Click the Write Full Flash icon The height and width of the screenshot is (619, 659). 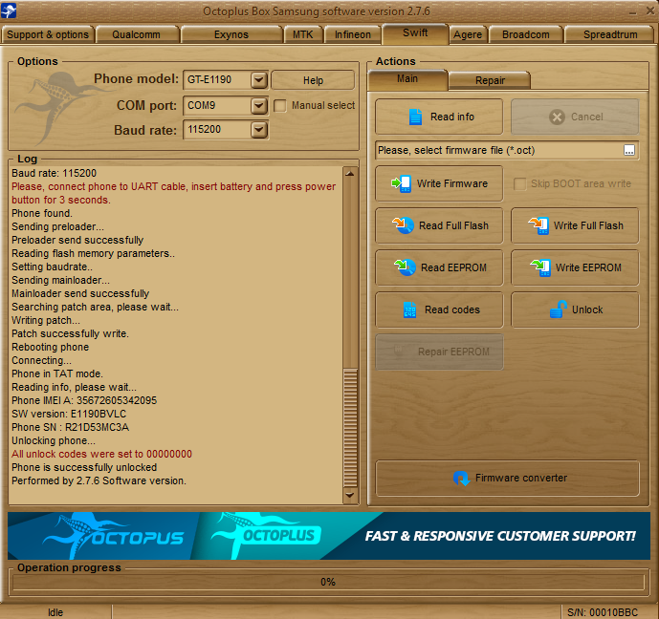pos(538,225)
